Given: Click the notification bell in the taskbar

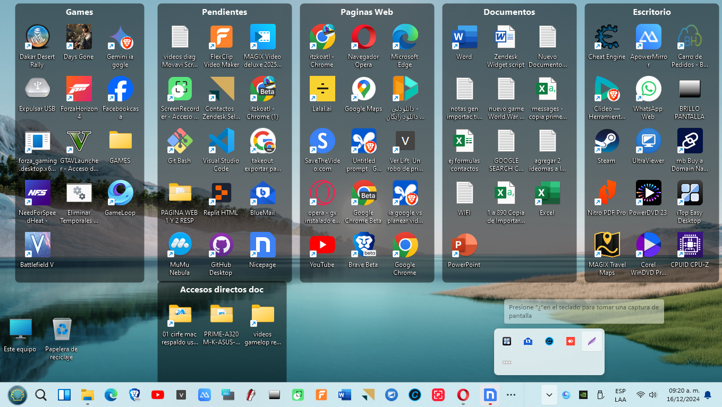Looking at the screenshot, I should click(x=708, y=395).
